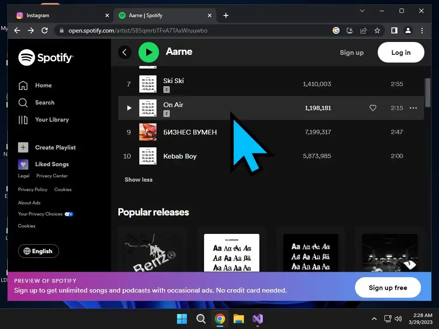This screenshot has height=329, width=439.
Task: Open tab search dropdown arrow
Action: [362, 11]
